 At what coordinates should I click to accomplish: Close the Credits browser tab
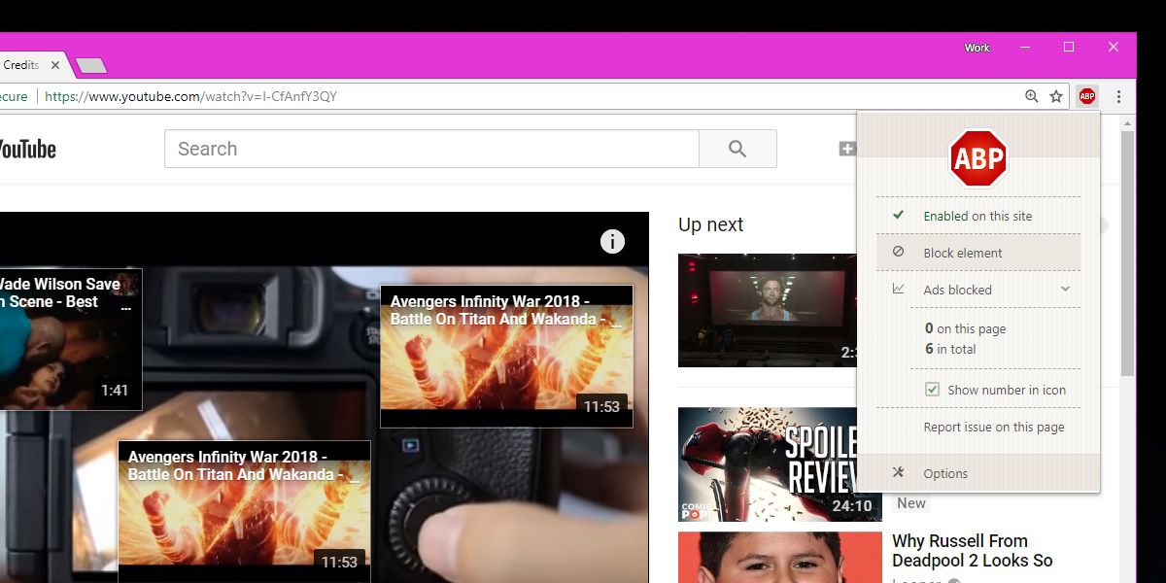(55, 65)
